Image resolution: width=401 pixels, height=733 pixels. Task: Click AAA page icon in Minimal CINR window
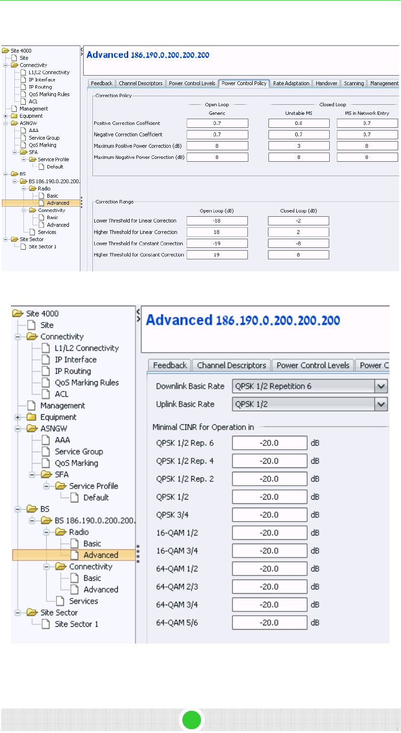46,440
